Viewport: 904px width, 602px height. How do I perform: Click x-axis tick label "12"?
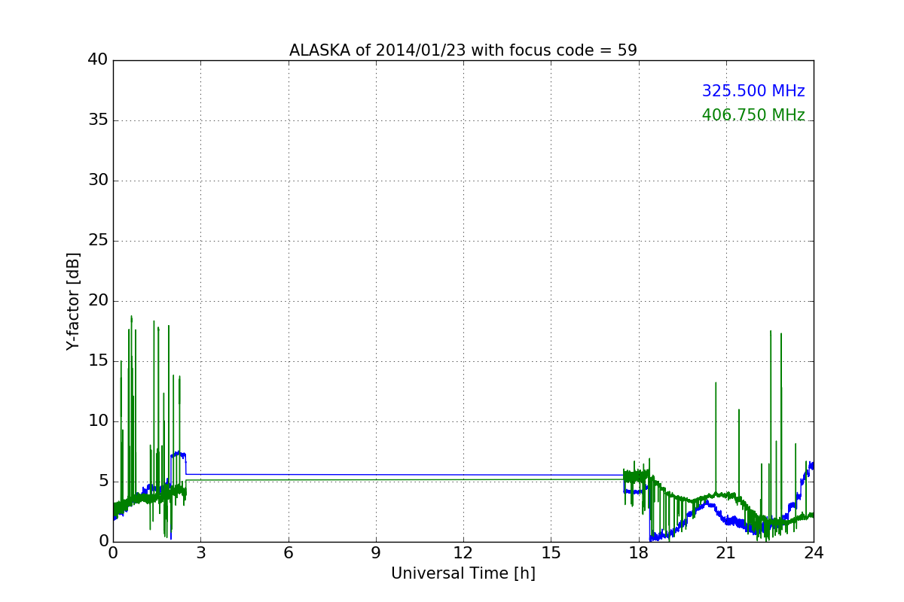[463, 553]
